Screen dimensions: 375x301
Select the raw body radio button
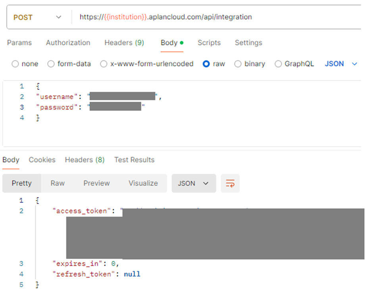pos(206,64)
